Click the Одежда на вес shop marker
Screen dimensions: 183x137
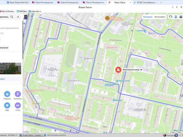click(x=117, y=81)
